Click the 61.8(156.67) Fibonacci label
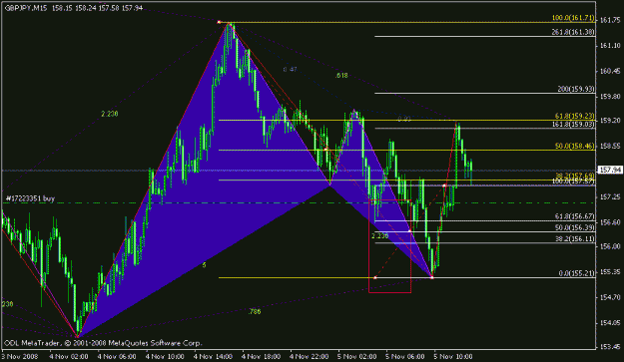The width and height of the screenshot is (624, 362). [574, 216]
